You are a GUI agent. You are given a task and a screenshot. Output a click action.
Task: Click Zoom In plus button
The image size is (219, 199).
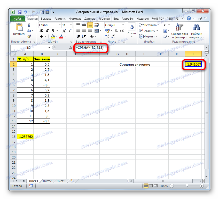coord(201,186)
